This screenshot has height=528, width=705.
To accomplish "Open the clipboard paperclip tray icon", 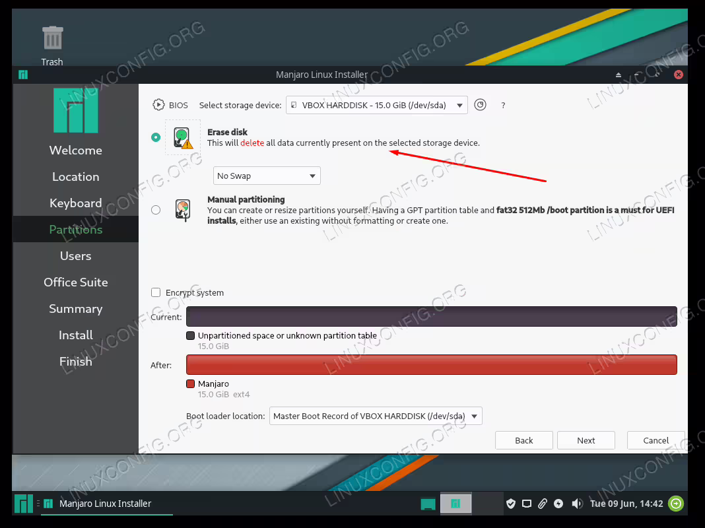I will pos(542,504).
